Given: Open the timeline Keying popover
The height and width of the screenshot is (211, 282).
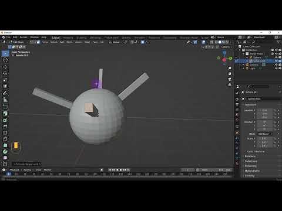Looking at the screenshot, I should 28,170.
